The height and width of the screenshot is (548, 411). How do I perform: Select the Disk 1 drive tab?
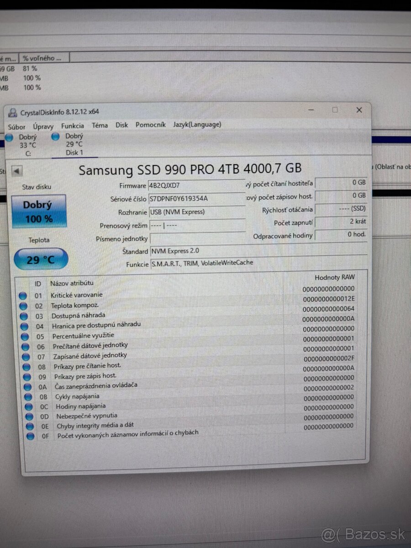tap(73, 144)
